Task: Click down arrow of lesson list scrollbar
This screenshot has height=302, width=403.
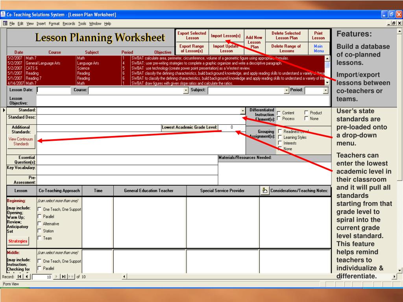Action: point(327,83)
